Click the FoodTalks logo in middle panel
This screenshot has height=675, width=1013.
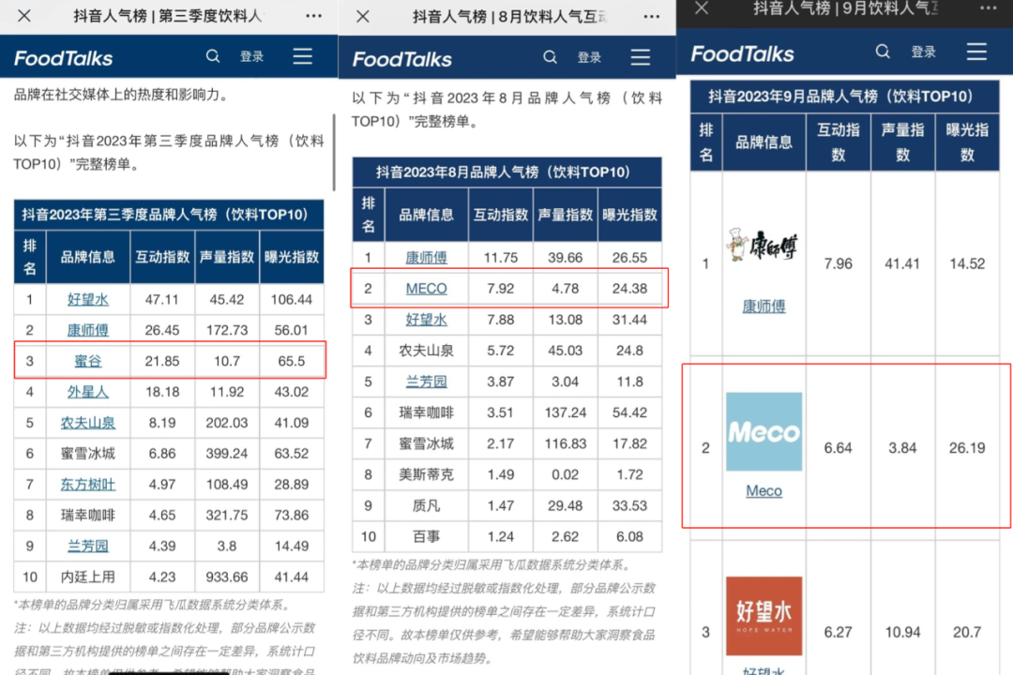pos(401,59)
